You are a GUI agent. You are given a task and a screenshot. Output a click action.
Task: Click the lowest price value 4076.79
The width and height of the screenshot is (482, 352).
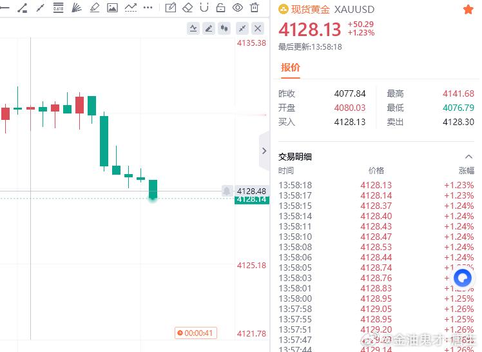click(458, 108)
